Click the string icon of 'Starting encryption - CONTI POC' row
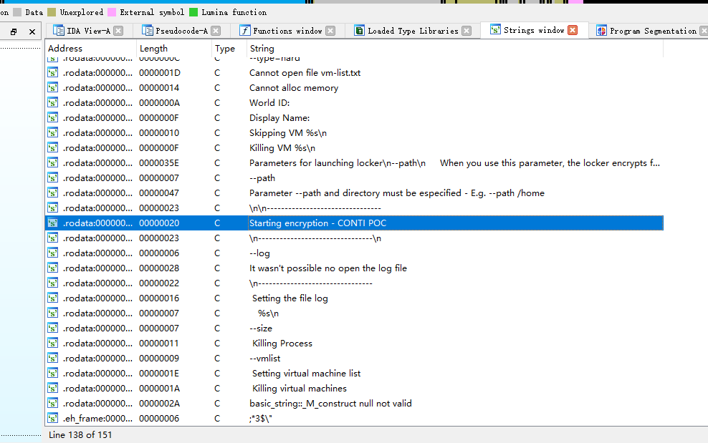Viewport: 708px width, 443px height. (53, 223)
